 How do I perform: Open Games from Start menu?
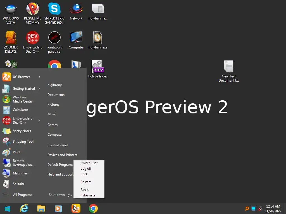point(53,125)
